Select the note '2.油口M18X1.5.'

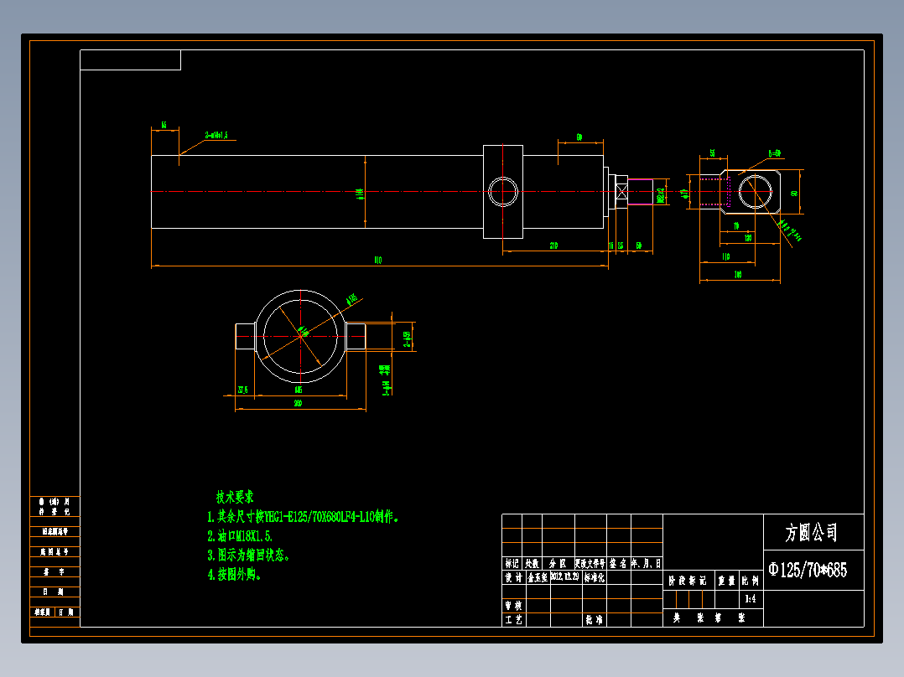click(240, 536)
